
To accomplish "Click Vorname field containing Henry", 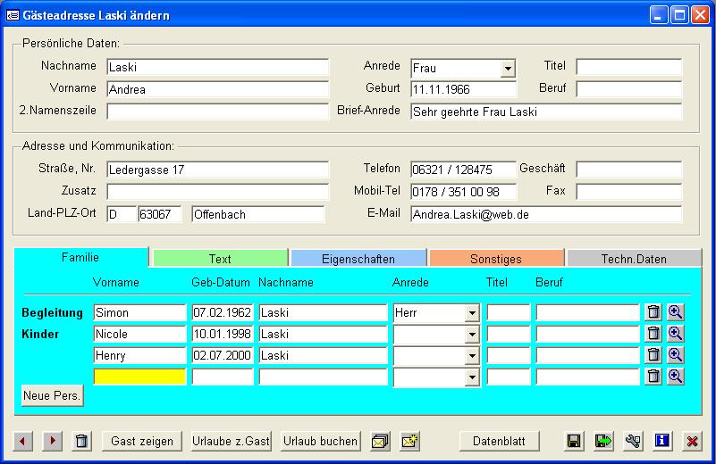I will (x=139, y=355).
